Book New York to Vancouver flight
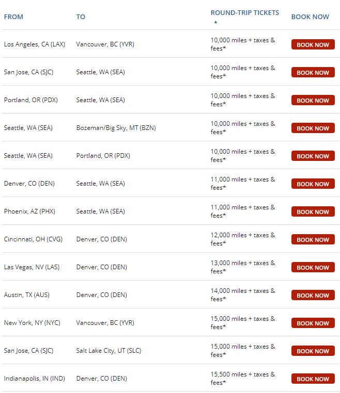 [x=313, y=323]
